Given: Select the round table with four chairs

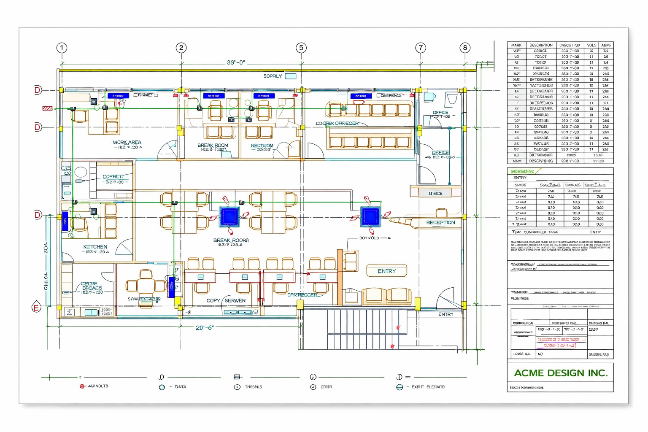Looking at the screenshot, I should pos(146,286).
